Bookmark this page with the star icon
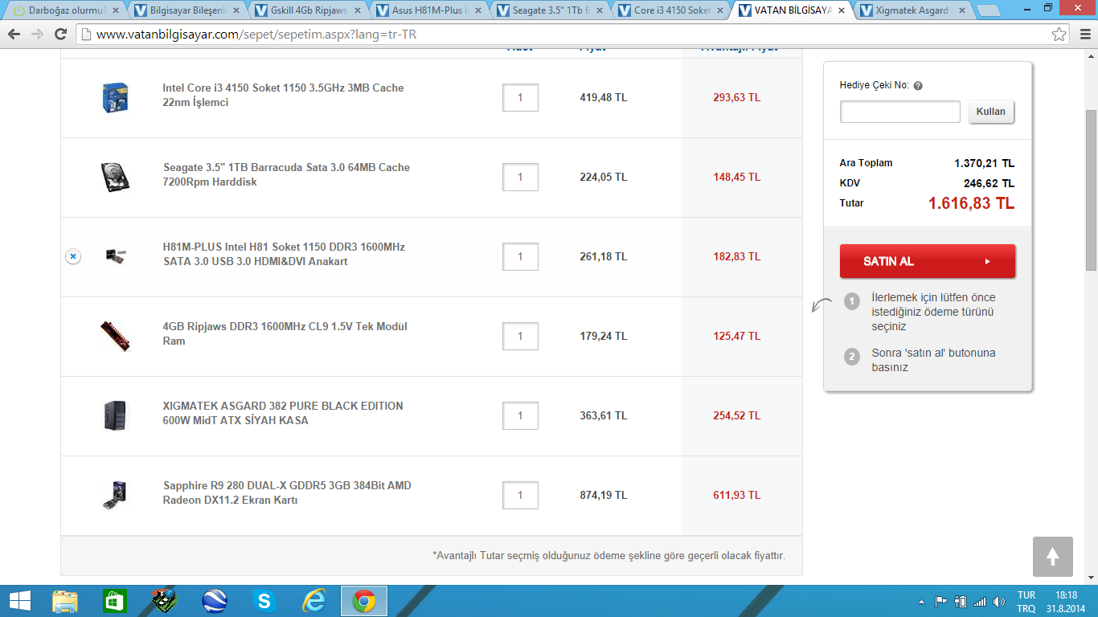Image resolution: width=1098 pixels, height=617 pixels. pos(1059,35)
